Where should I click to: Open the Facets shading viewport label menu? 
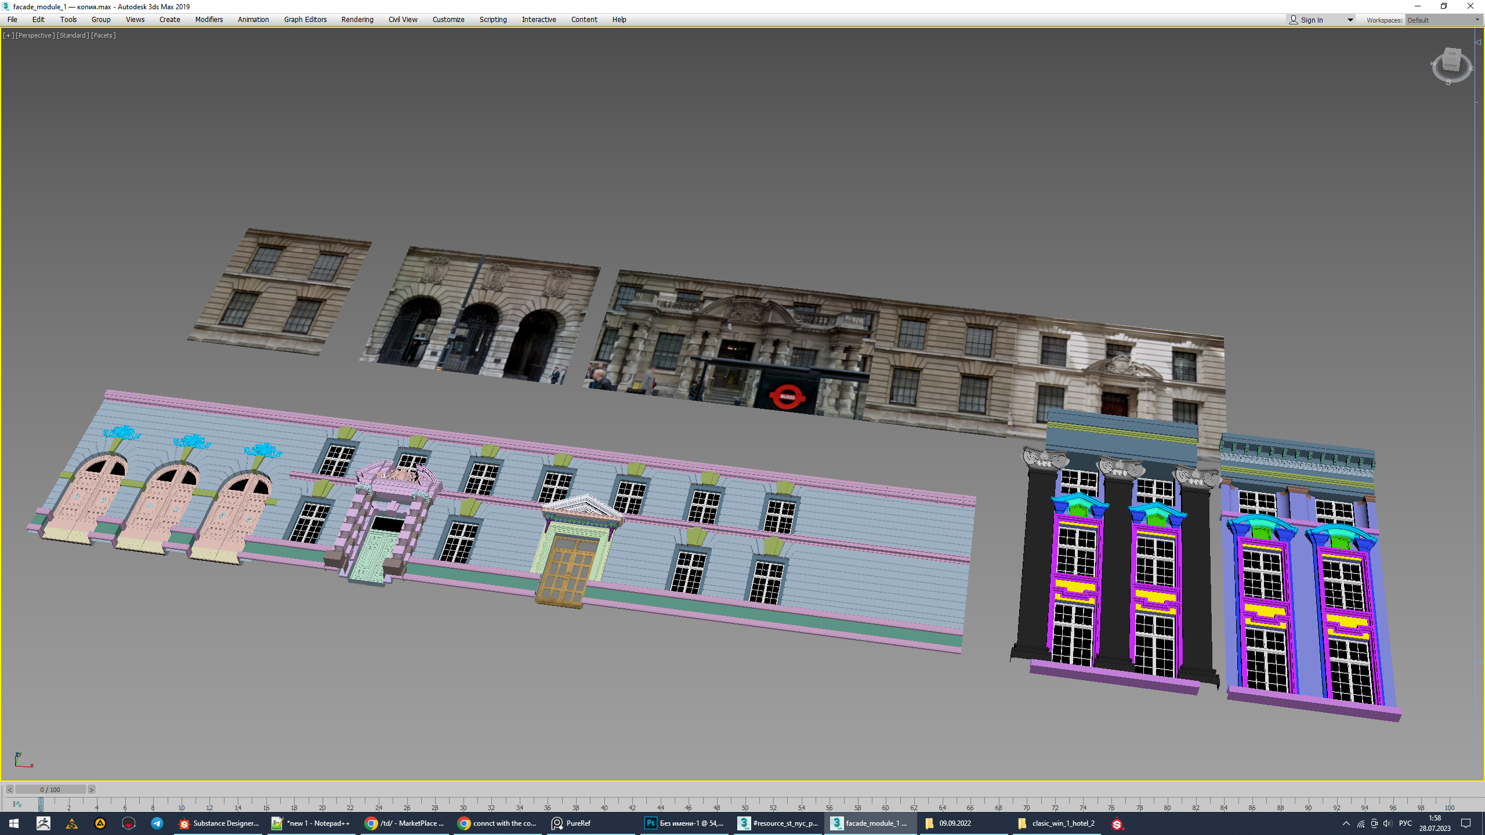click(103, 35)
